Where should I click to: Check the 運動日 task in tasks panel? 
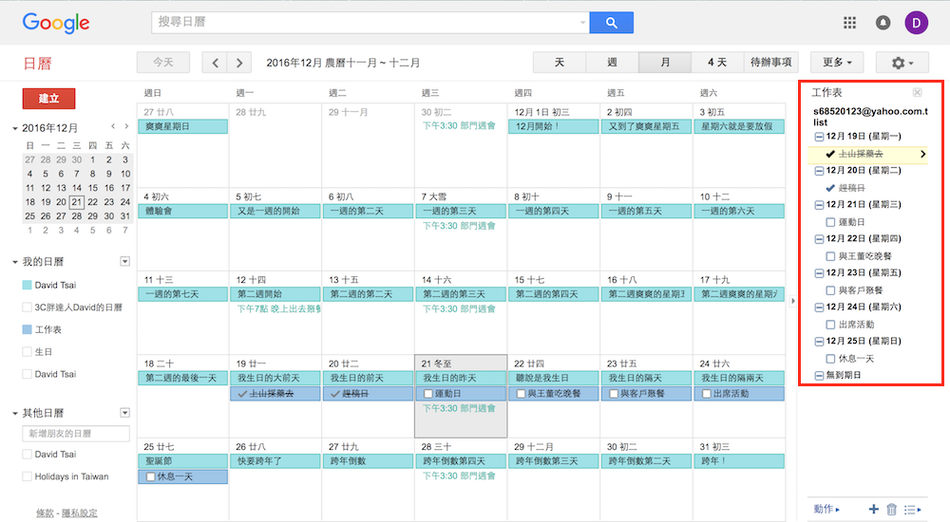[x=830, y=222]
